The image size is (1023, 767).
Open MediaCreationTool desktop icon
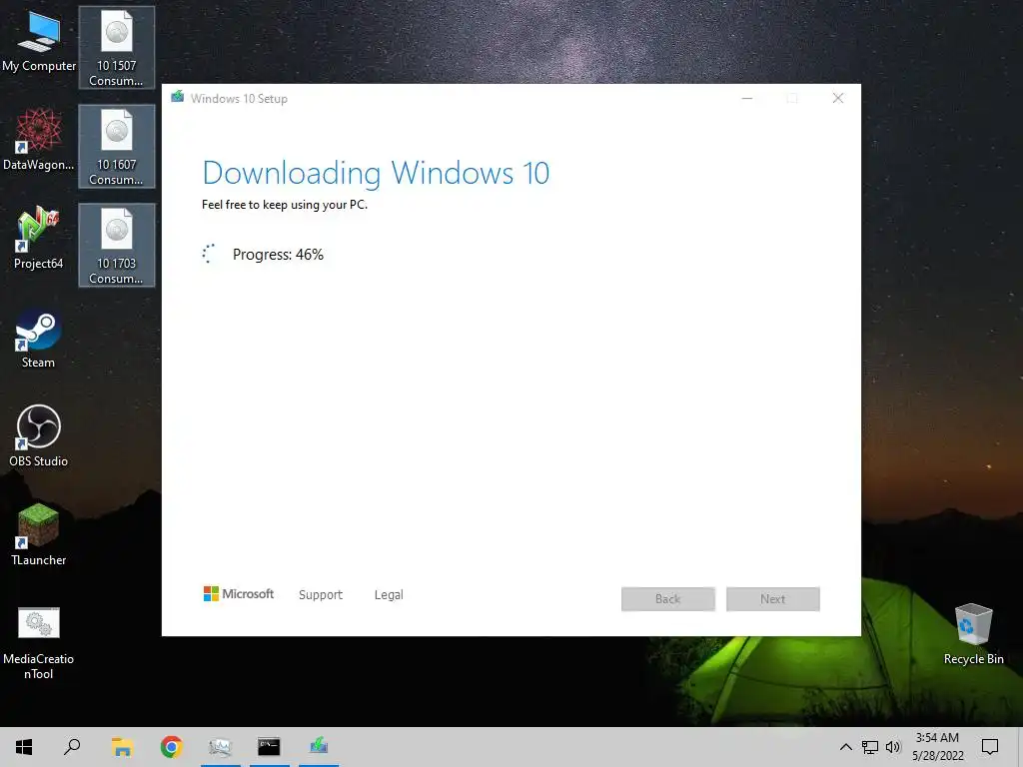point(39,644)
